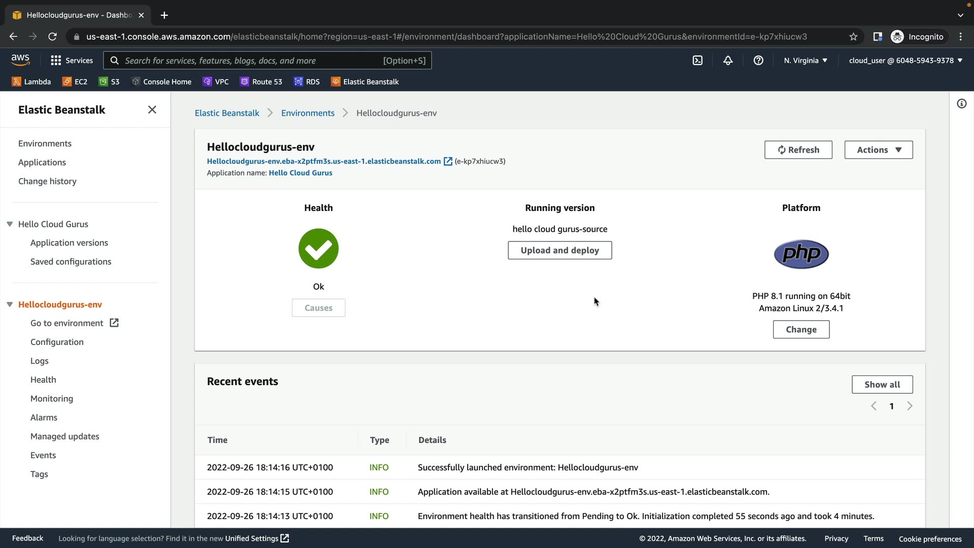Select Managed updates in the sidebar

(64, 436)
